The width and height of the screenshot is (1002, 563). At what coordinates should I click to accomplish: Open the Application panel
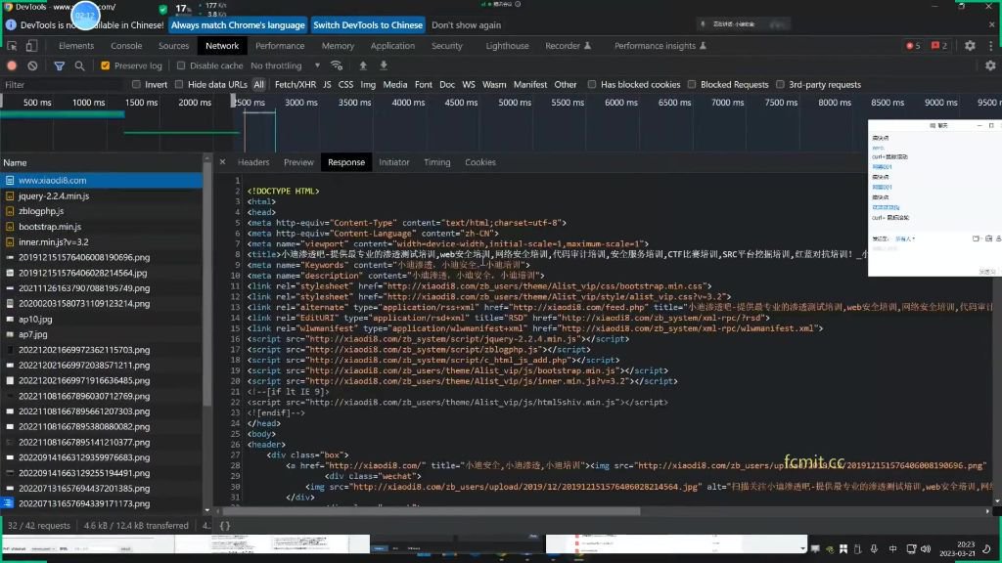tap(392, 46)
